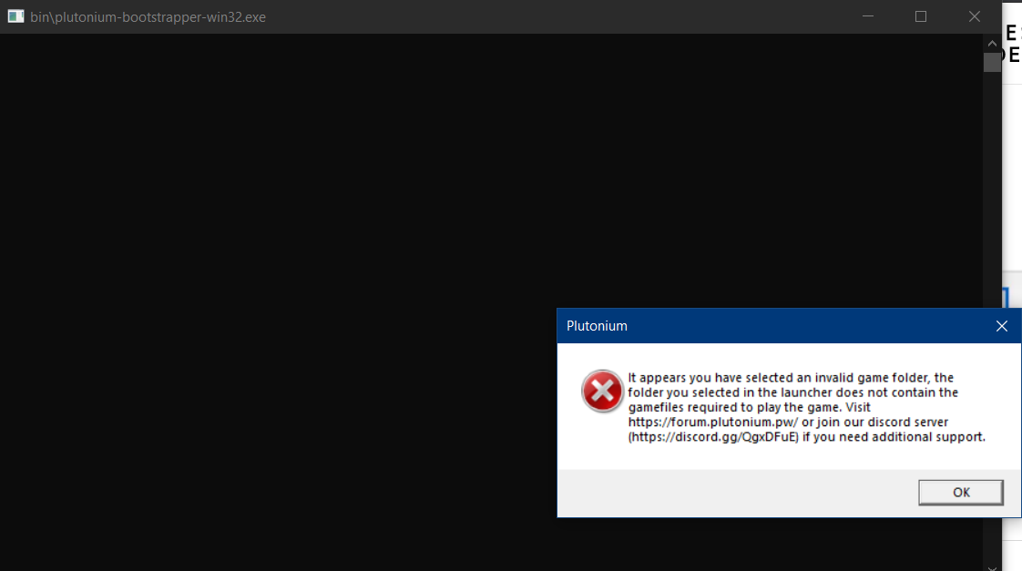This screenshot has width=1022, height=571.
Task: Click inside the black console output area
Action: click(x=273, y=273)
